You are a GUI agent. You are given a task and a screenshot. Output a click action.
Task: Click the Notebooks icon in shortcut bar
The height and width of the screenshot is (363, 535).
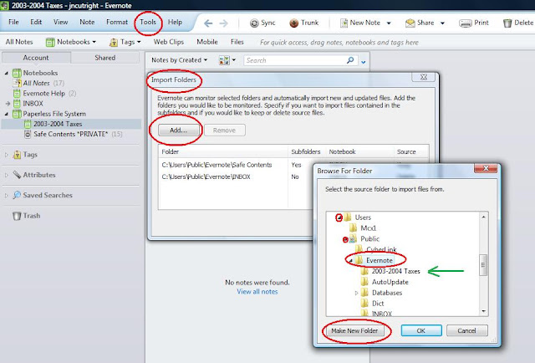tap(50, 42)
